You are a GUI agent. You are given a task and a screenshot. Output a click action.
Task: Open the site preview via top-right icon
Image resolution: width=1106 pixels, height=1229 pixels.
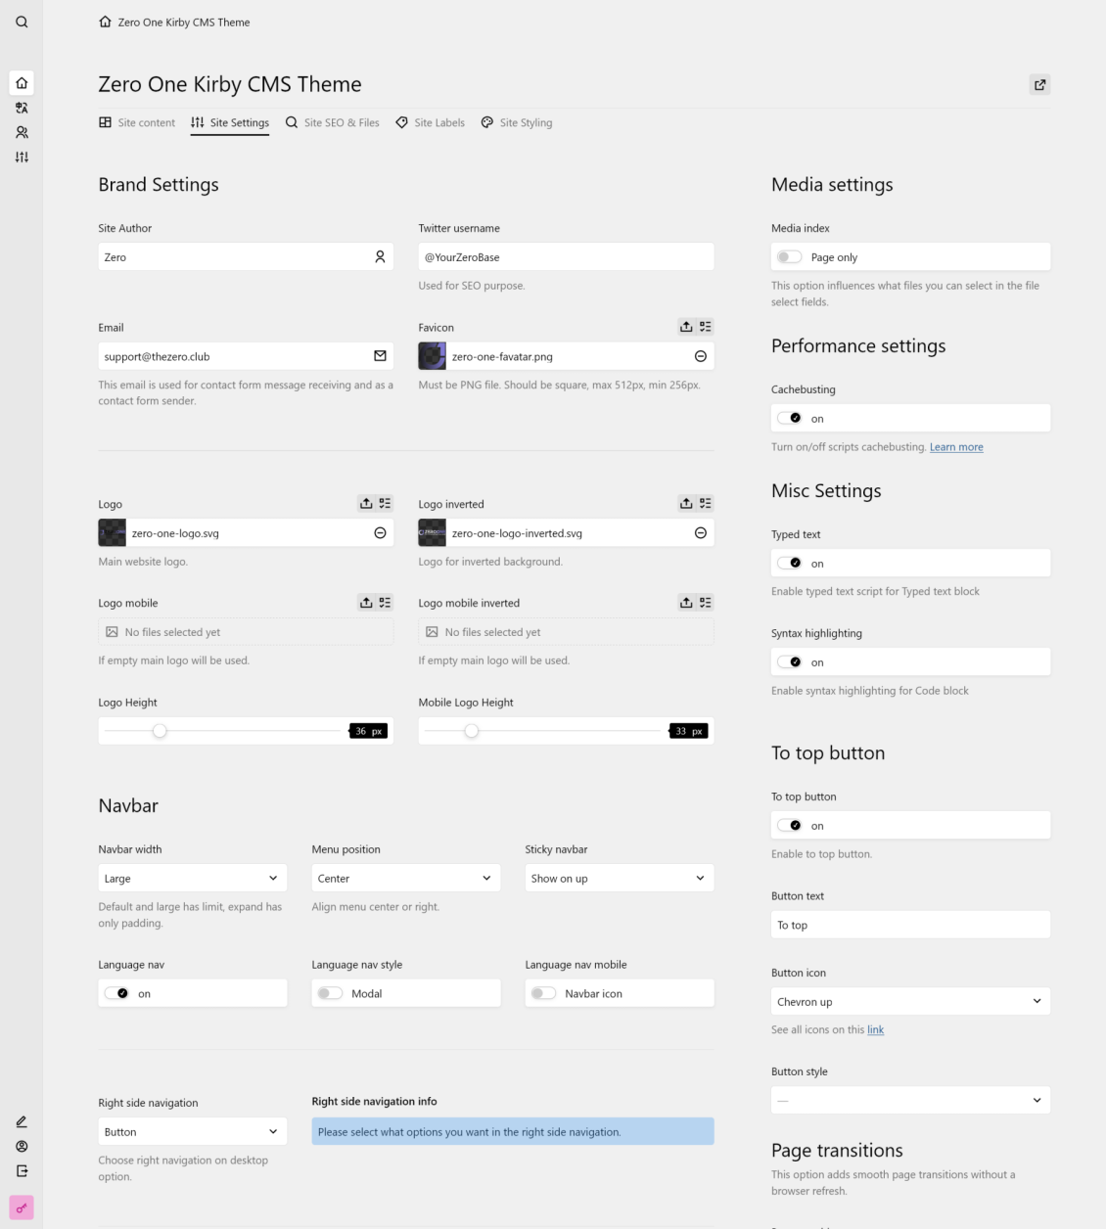coord(1039,85)
